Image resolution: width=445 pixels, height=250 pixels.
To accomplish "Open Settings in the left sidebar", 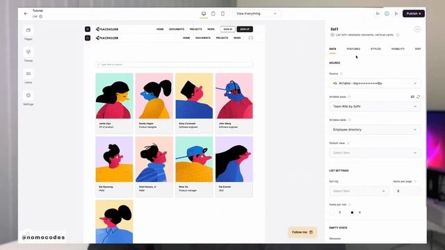I will tap(28, 99).
